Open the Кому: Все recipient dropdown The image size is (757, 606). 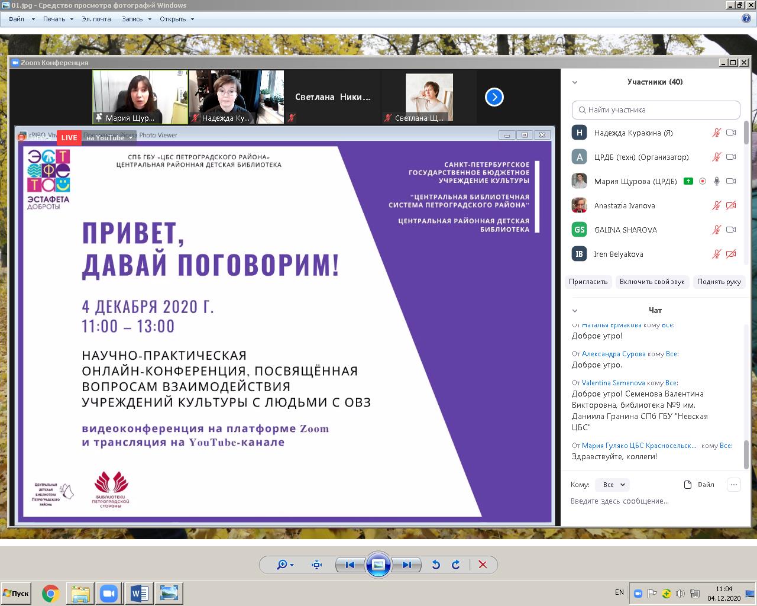(612, 484)
